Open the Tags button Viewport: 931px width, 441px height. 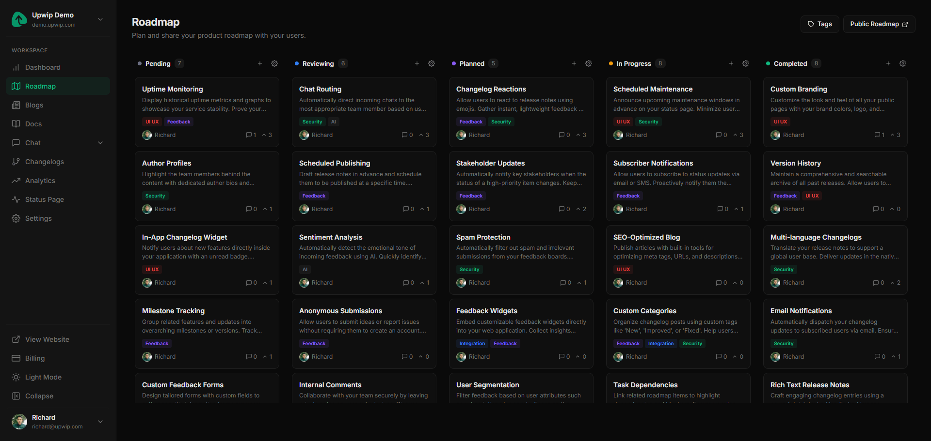(x=820, y=24)
